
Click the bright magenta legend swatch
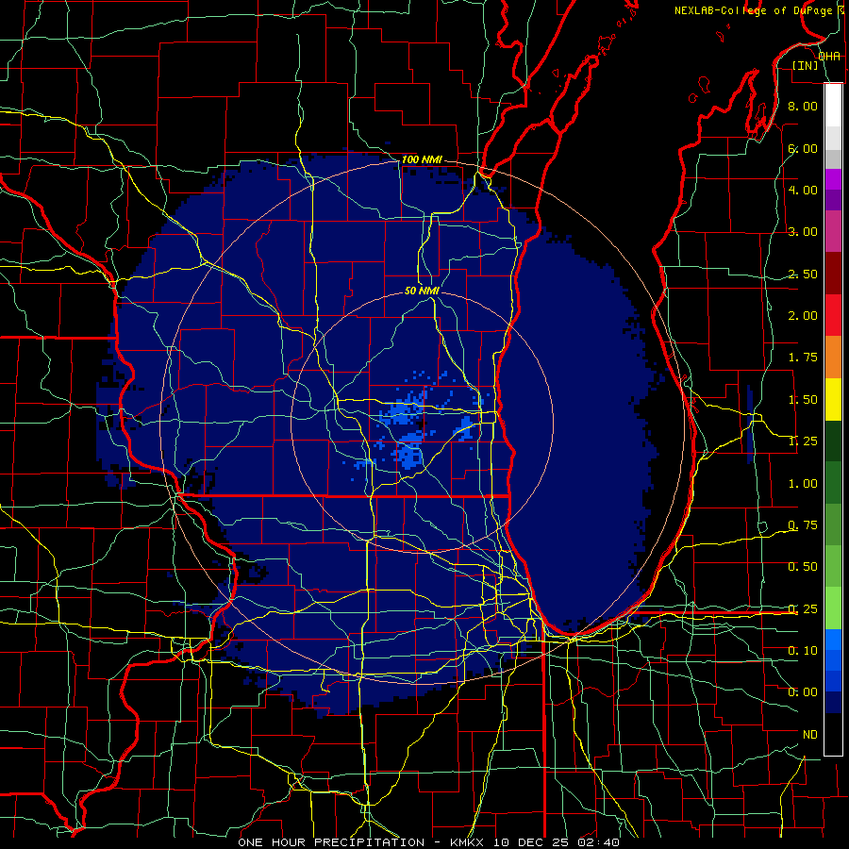833,179
